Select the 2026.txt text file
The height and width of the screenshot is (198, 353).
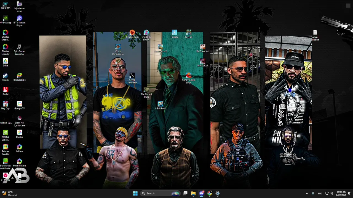tap(315, 35)
